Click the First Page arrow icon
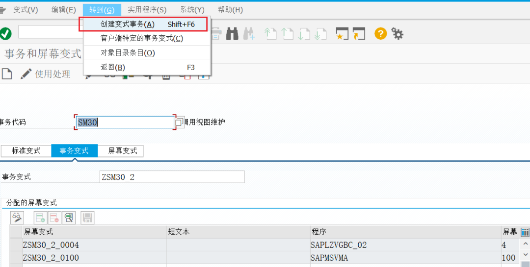The width and height of the screenshot is (530, 267). (270, 34)
